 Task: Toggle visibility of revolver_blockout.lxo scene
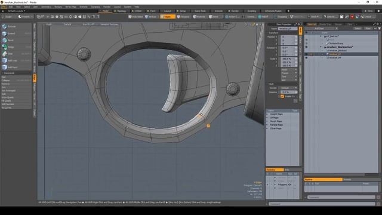(x=306, y=47)
